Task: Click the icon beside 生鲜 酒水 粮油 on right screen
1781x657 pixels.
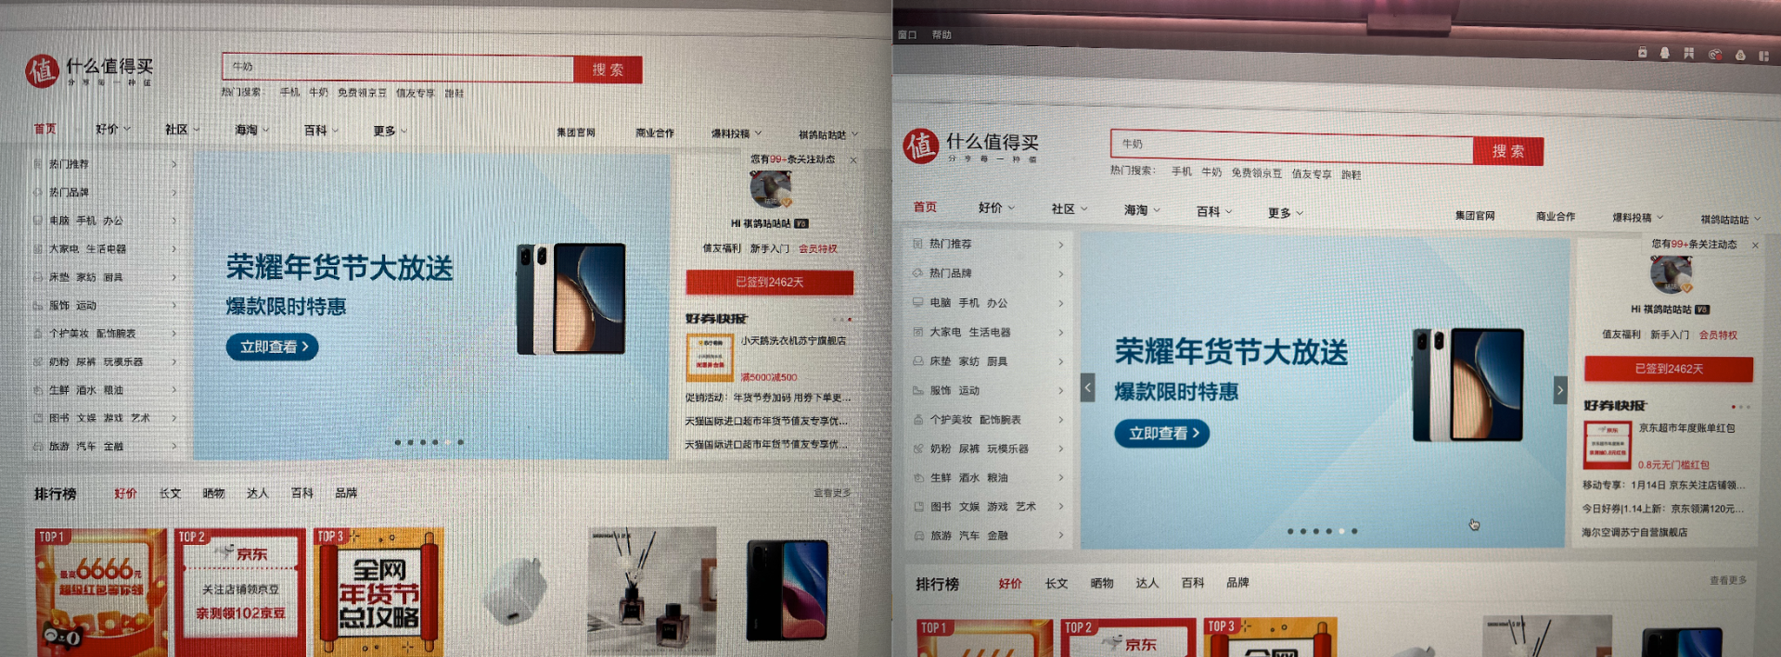Action: (x=917, y=477)
